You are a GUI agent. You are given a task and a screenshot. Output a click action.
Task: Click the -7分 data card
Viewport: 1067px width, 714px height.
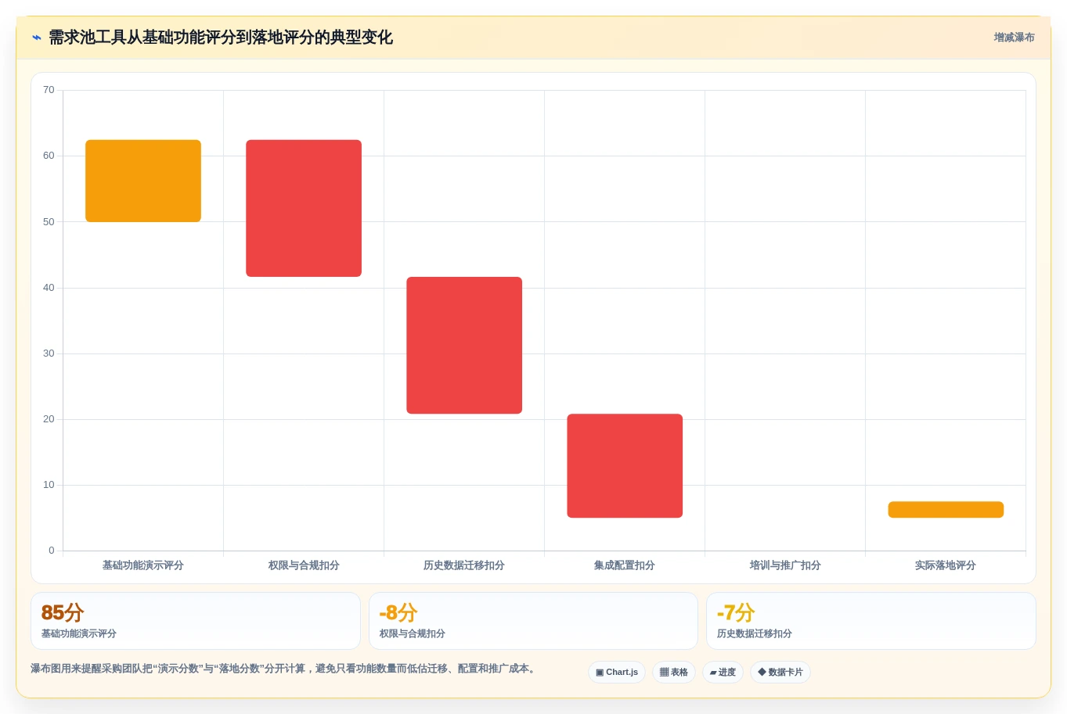click(x=871, y=621)
